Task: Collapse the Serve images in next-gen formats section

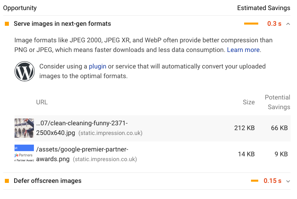Action: (288, 24)
